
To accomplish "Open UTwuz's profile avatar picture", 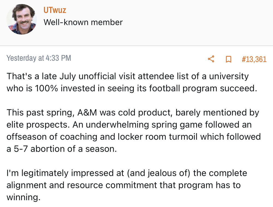I will pyautogui.click(x=22, y=19).
